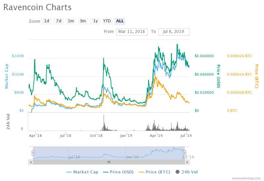Click the 0.000024 BTC axis label

(x=240, y=56)
